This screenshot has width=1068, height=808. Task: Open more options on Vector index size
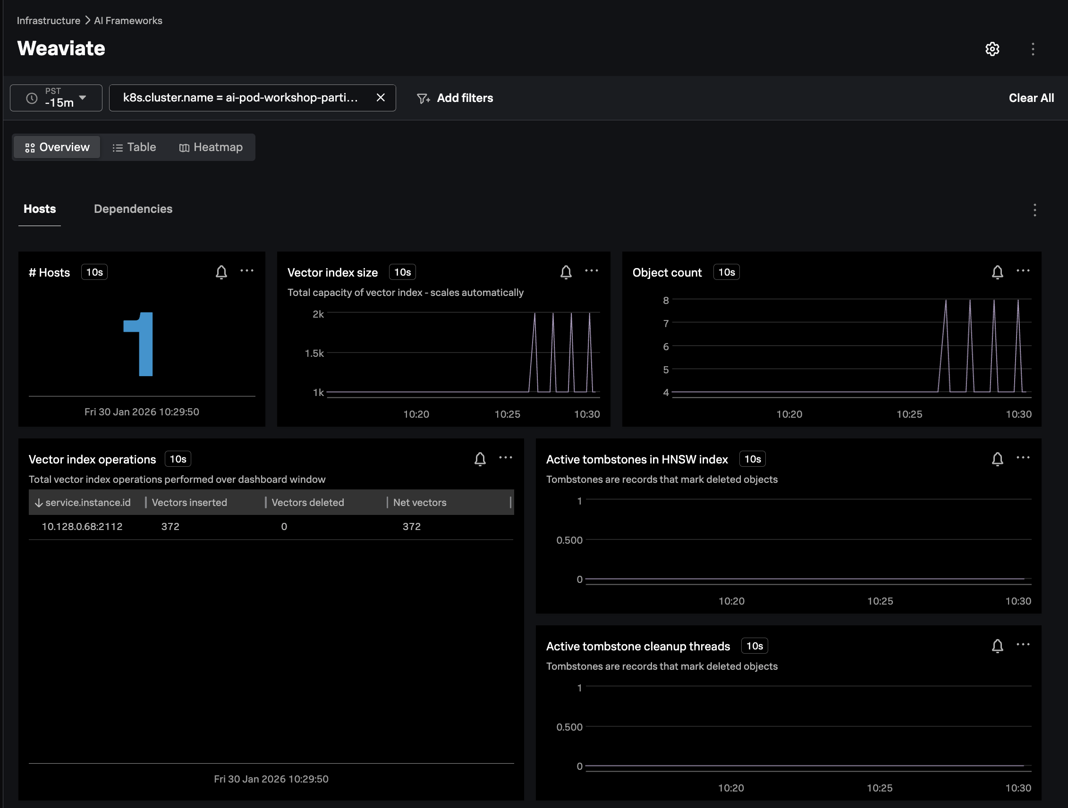click(591, 271)
